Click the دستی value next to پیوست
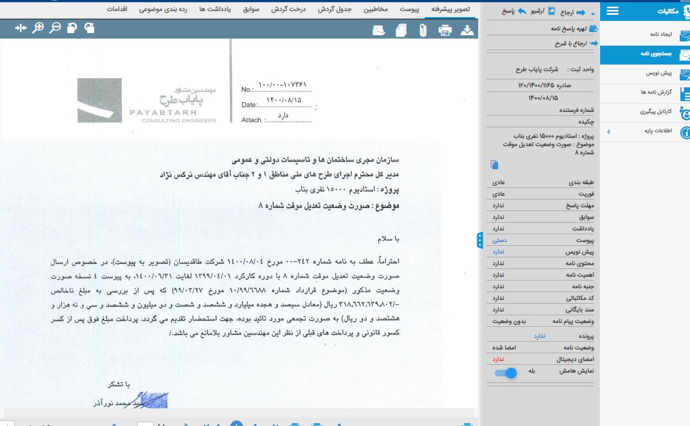The image size is (690, 426). 499,240
